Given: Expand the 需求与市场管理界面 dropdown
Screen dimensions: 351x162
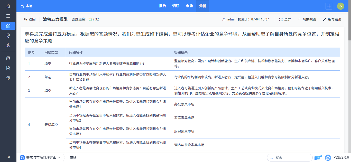Looking at the screenshot, I should pos(41,158).
